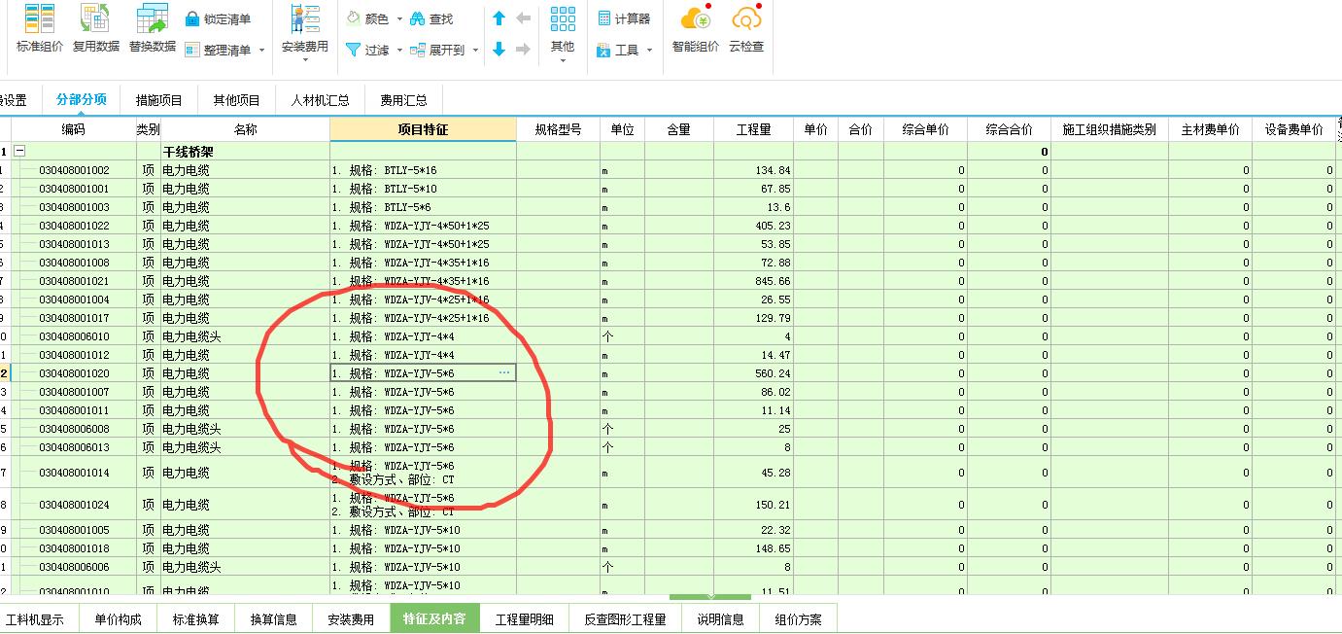
Task: Launch 云检查 cloud check
Action: 746,29
